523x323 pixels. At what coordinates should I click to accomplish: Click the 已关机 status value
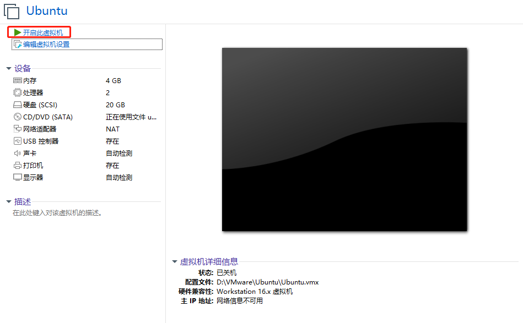pos(227,273)
